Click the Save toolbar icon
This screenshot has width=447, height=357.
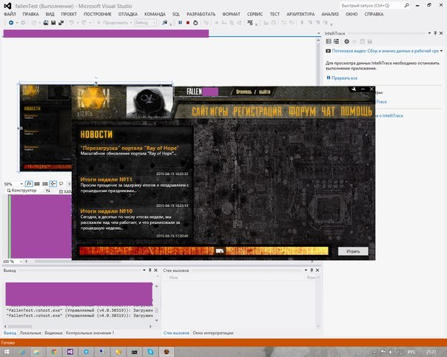coord(53,23)
